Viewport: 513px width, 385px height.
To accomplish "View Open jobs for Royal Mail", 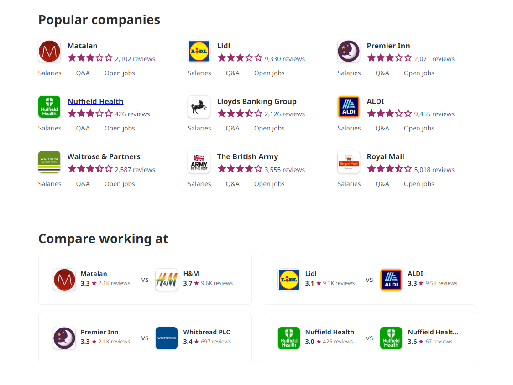I will (419, 184).
